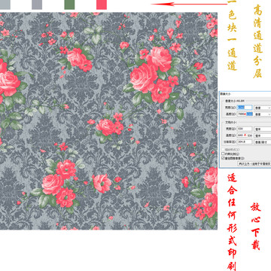Viewport: 271px width, 271px height.
Task: Toggle the constrain proportions checkbox
Action: [x=223, y=154]
